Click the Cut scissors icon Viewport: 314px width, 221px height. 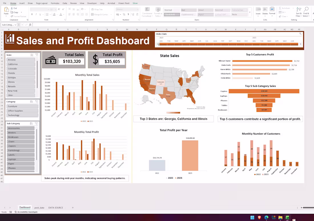pyautogui.click(x=12, y=8)
